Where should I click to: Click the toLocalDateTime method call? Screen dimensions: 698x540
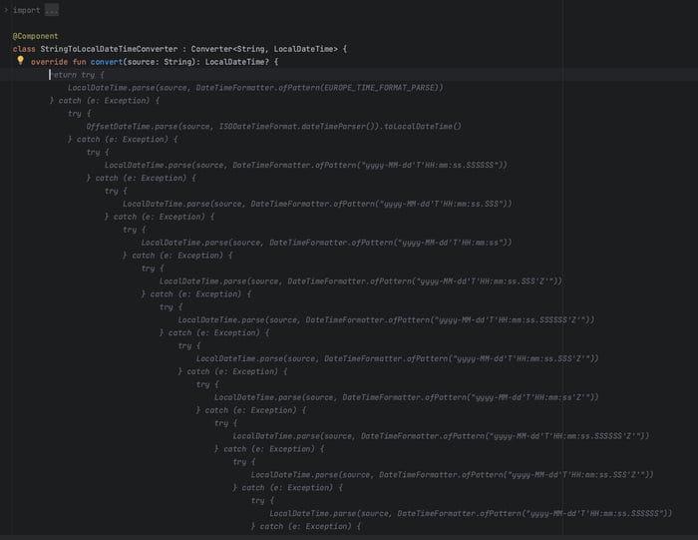[x=422, y=127]
